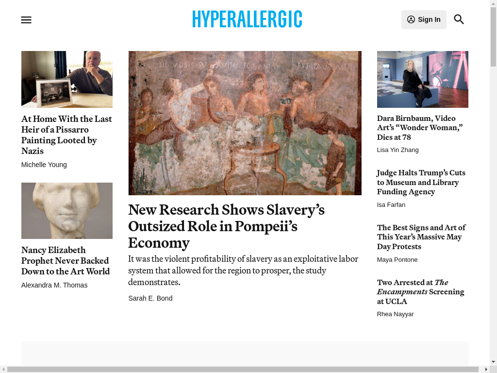Open Dara Birnbaum obituary headline
Screen dimensions: 497x373
(420, 128)
